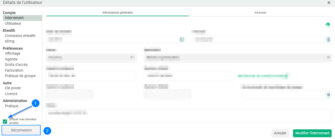Close the Détails de l'utilisateur dialog
The width and height of the screenshot is (335, 139).
pos(329,3)
